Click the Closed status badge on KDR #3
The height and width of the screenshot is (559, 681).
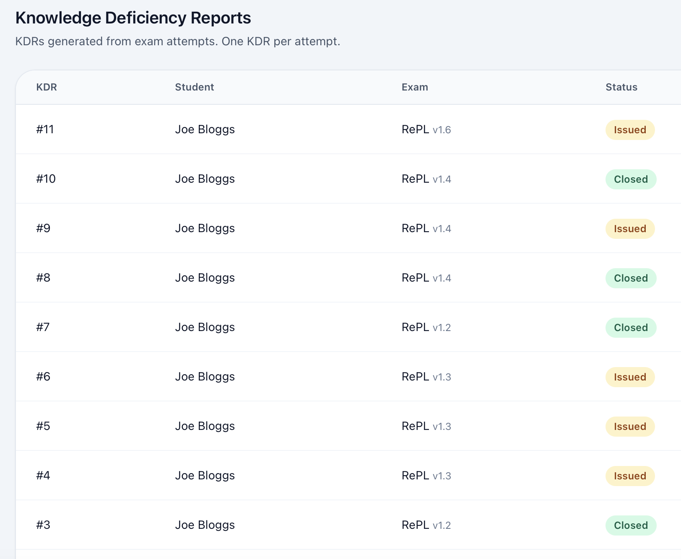click(631, 525)
